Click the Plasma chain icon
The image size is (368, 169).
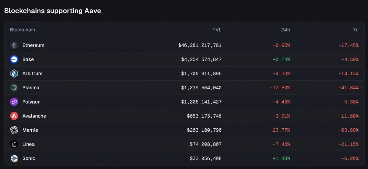point(14,88)
